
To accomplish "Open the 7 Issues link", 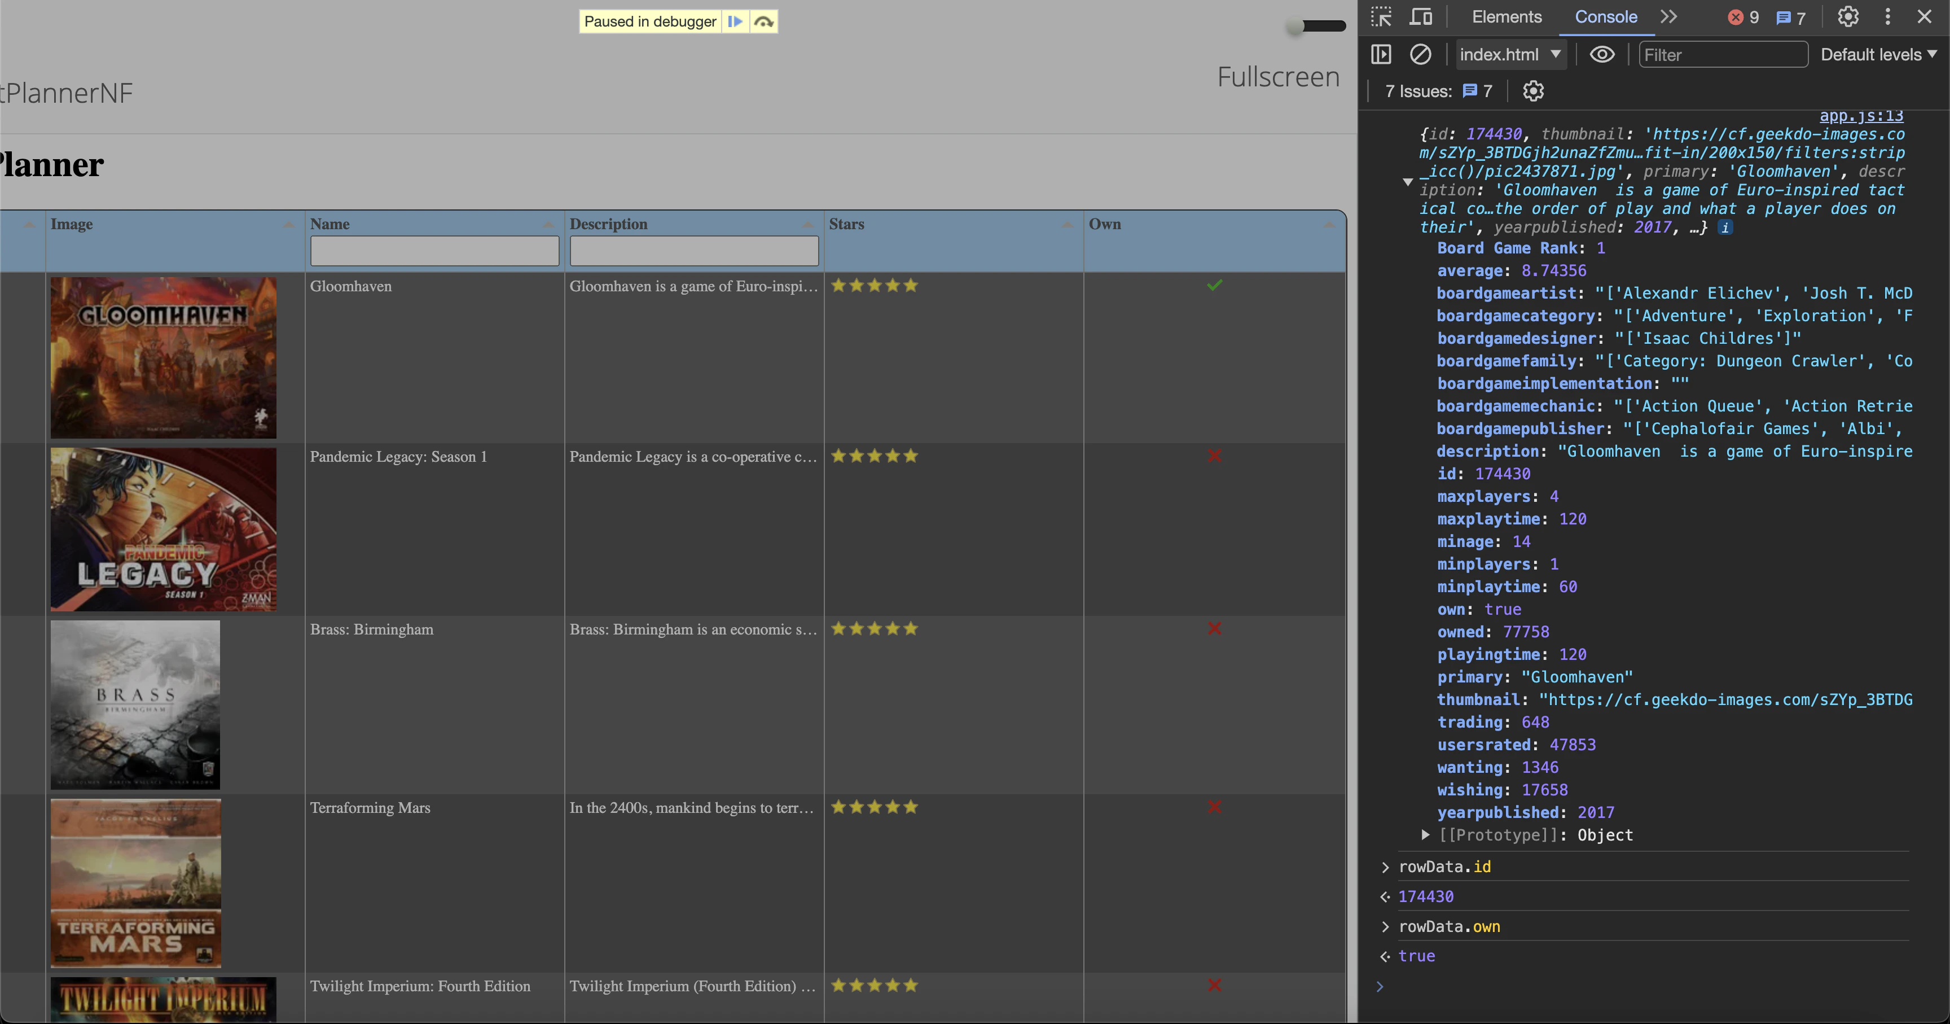I will click(x=1438, y=91).
